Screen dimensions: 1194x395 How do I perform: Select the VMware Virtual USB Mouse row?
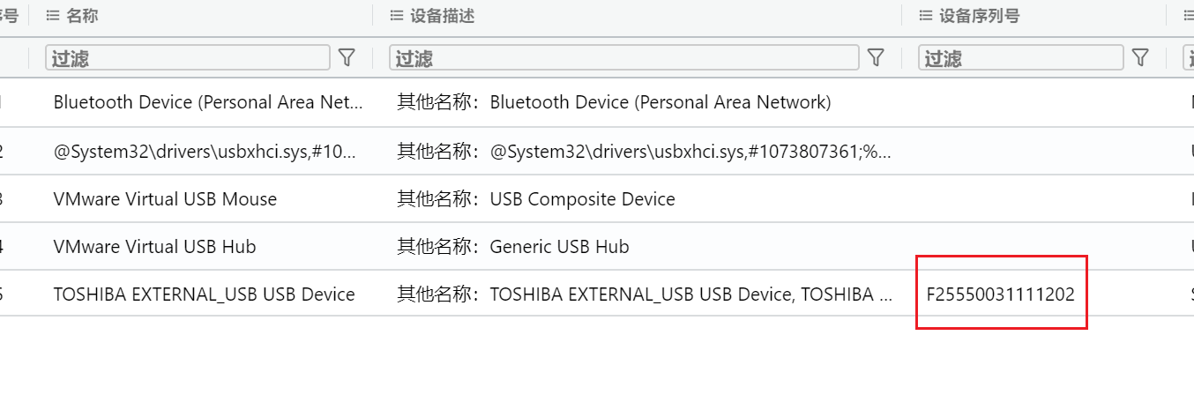[x=597, y=198]
